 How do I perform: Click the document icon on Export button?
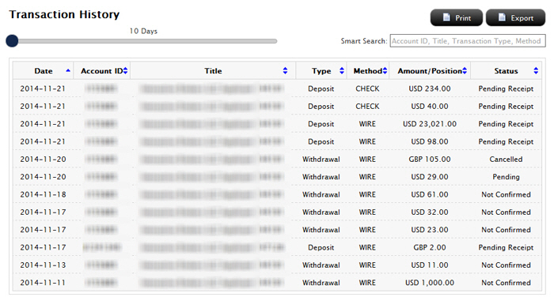[x=502, y=17]
